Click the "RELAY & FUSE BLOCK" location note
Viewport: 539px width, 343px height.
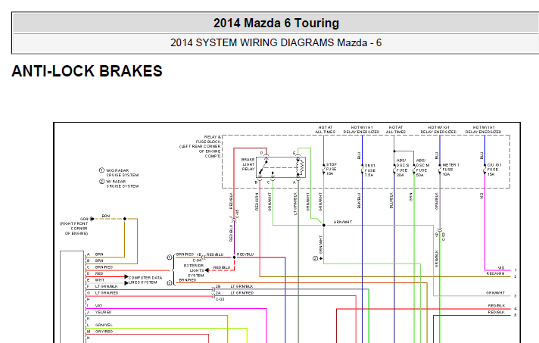pyautogui.click(x=201, y=146)
